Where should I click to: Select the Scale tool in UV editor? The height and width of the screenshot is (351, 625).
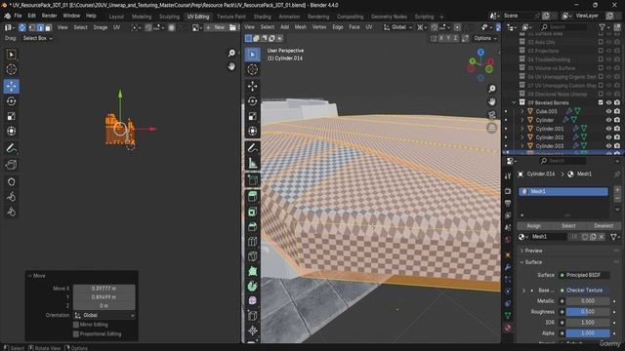(x=11, y=116)
